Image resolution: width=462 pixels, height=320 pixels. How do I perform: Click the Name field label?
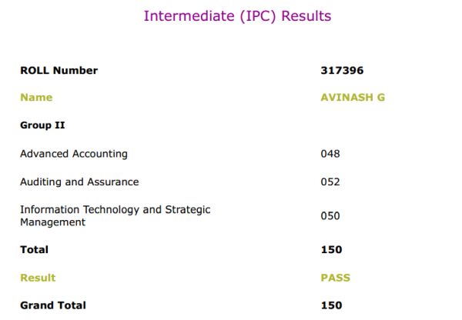coord(36,98)
